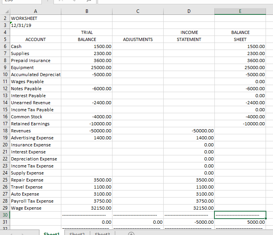
Task: Click the Depreciation Expense account cell
Action: click(36, 159)
